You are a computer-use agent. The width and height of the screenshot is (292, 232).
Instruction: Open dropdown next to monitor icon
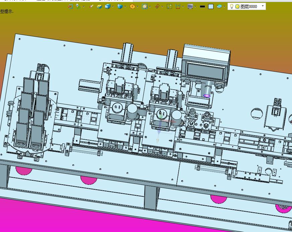coord(195,7)
